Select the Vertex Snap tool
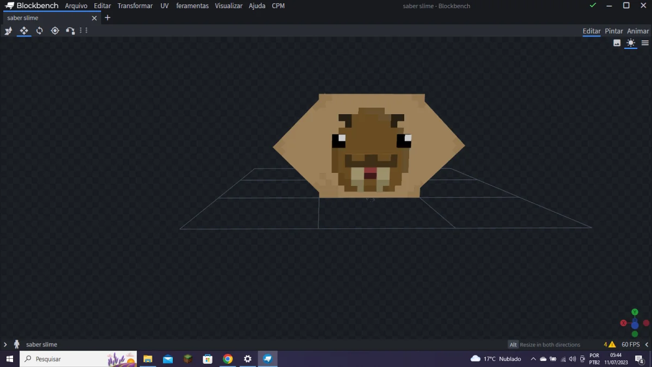 pos(70,31)
